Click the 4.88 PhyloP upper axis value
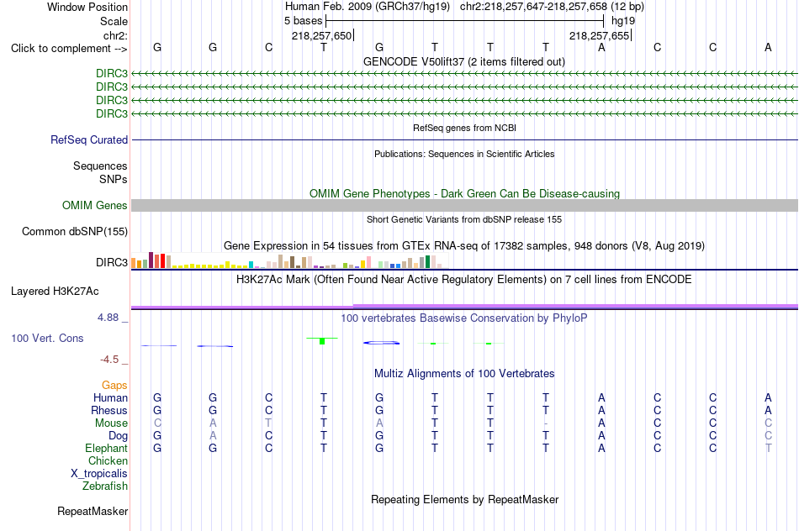The width and height of the screenshot is (799, 531). pos(108,318)
